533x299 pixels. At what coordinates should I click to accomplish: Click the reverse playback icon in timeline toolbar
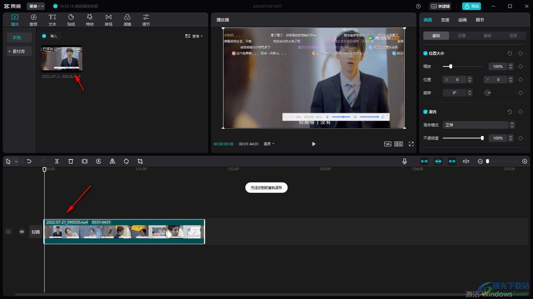tap(99, 161)
